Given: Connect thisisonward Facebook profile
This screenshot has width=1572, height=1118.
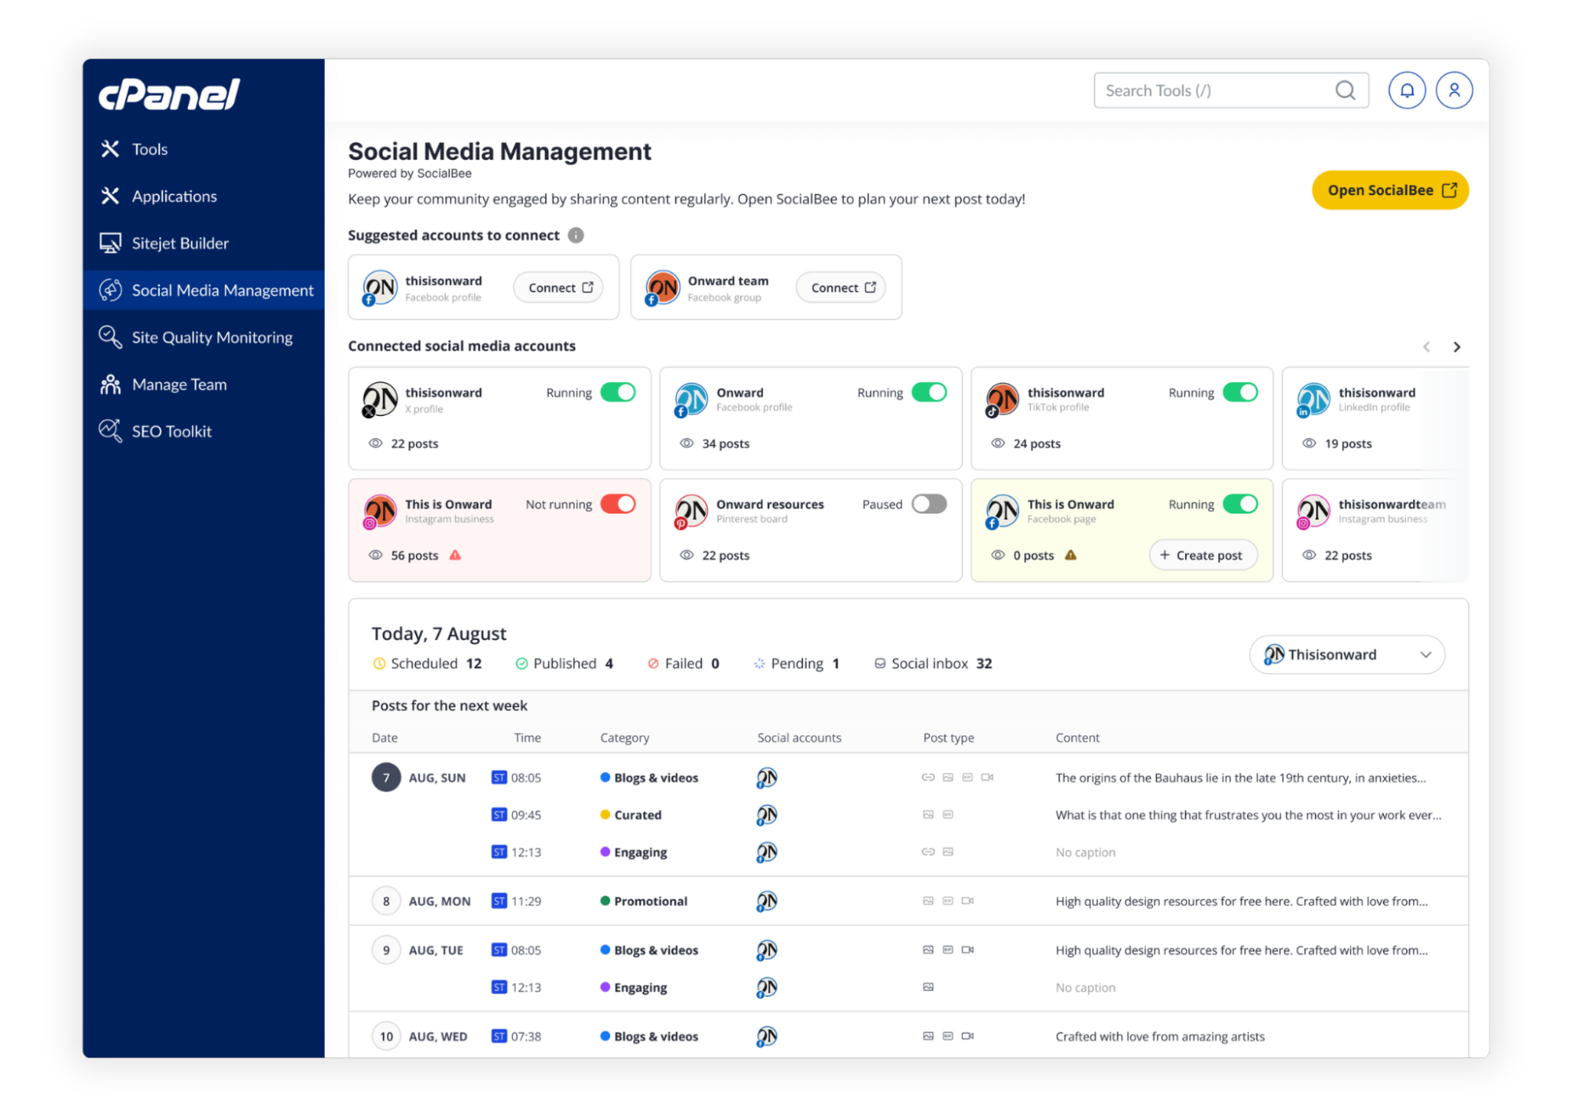Looking at the screenshot, I should coord(559,288).
